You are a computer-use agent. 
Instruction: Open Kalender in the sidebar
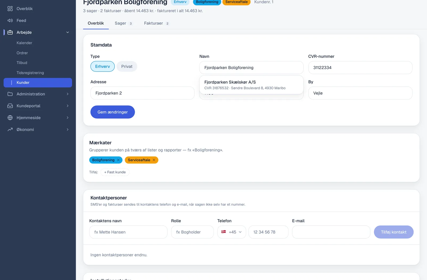[24, 43]
